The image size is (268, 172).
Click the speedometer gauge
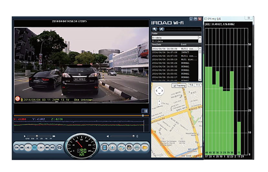tap(81, 146)
